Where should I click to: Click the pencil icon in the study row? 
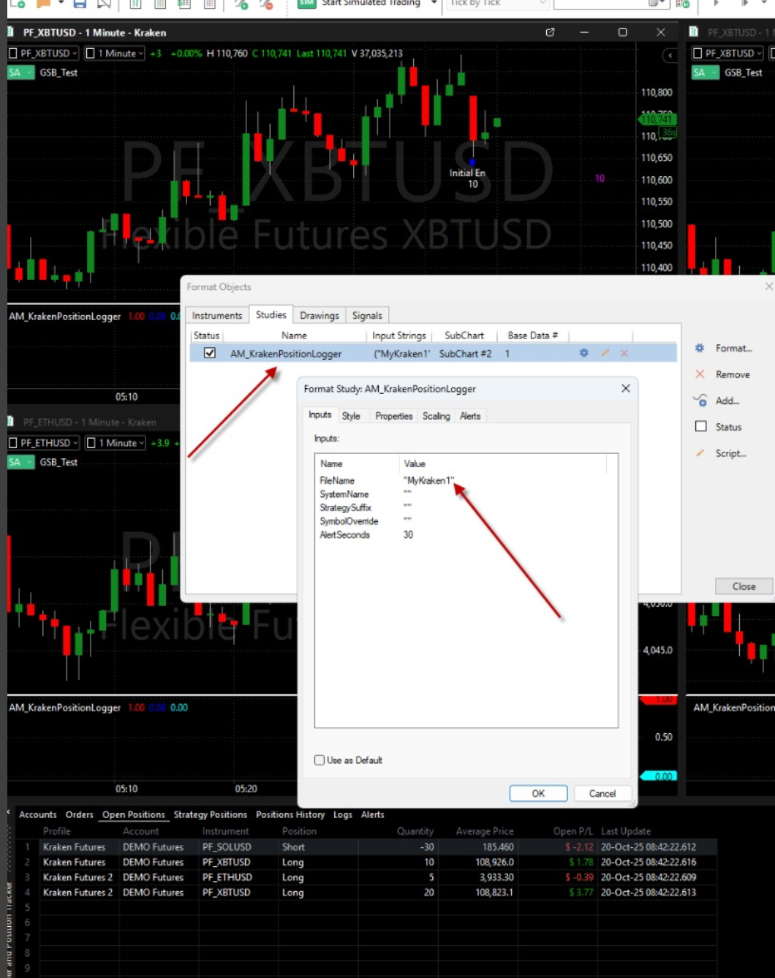click(605, 353)
